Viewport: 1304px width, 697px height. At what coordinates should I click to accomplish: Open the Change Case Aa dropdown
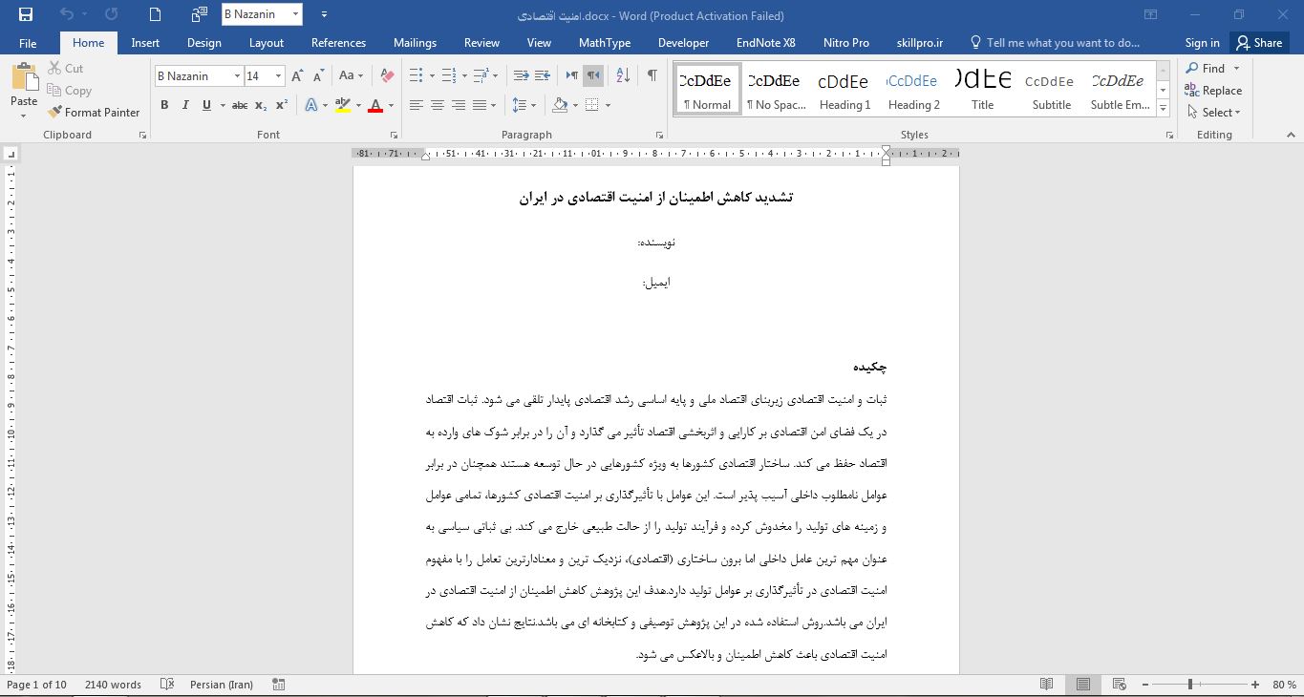351,76
